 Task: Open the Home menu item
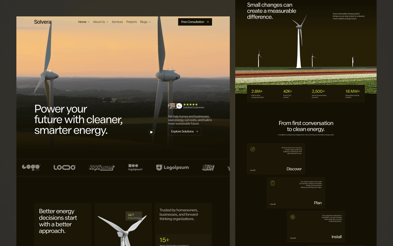click(82, 22)
